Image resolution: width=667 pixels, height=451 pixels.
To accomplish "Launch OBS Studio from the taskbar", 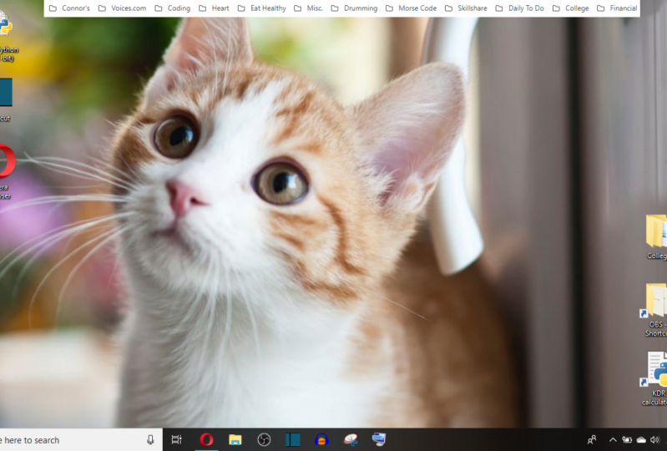I will [x=264, y=439].
